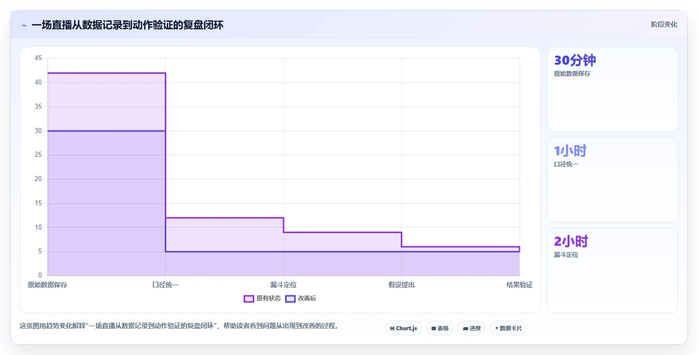
Task: Click the icon inside the 进度 chip
Action: coord(466,329)
